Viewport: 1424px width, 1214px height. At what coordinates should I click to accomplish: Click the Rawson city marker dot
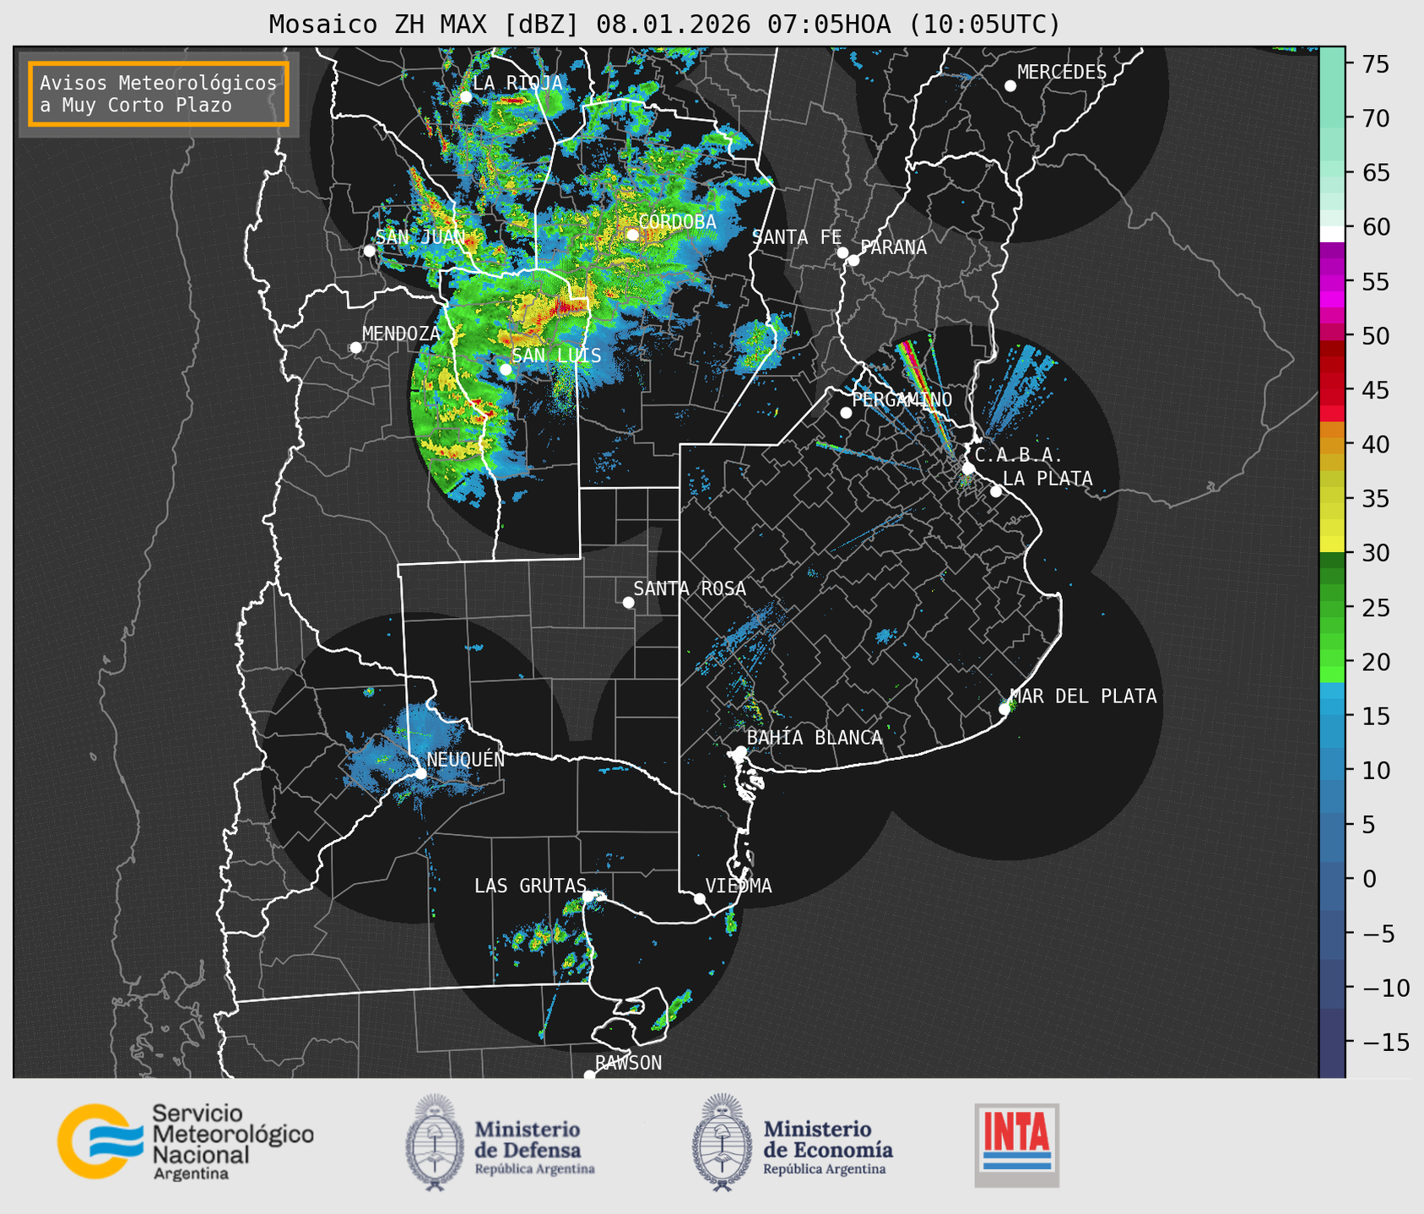(x=589, y=1075)
